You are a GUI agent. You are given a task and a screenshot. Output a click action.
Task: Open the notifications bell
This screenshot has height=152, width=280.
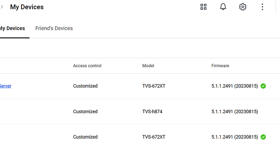pyautogui.click(x=223, y=7)
